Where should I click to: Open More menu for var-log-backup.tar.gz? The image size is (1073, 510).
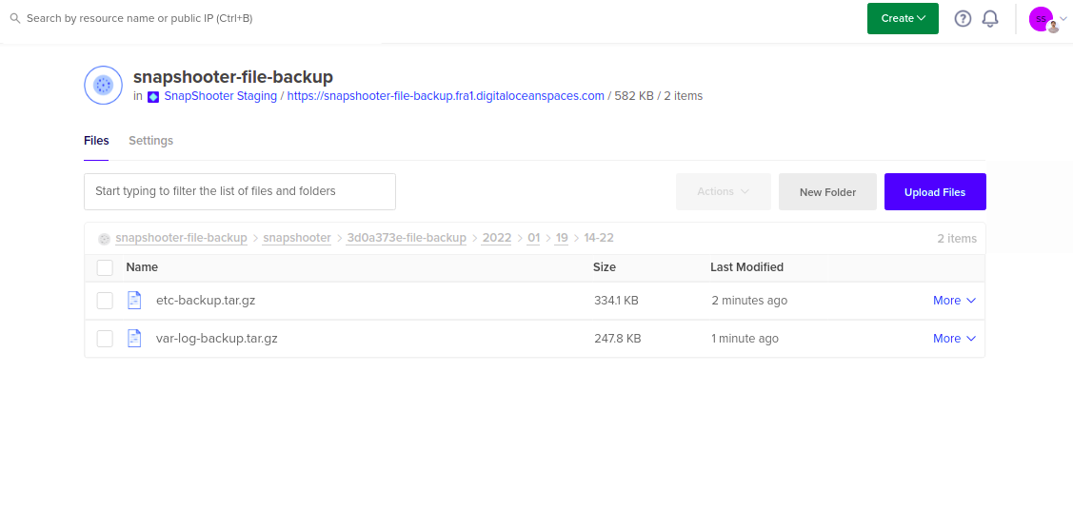pyautogui.click(x=954, y=339)
